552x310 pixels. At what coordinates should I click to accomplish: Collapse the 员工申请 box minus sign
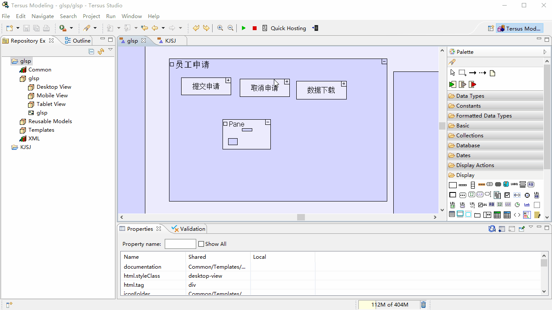coord(384,62)
